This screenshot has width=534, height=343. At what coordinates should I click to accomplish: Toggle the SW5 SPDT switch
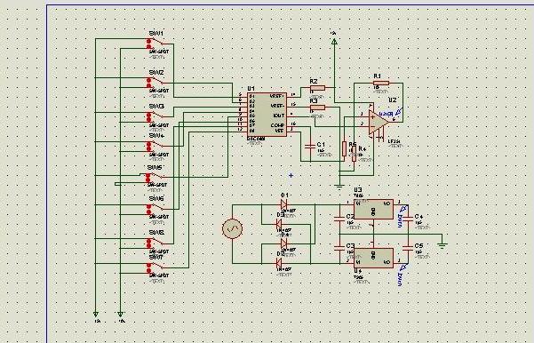point(155,178)
